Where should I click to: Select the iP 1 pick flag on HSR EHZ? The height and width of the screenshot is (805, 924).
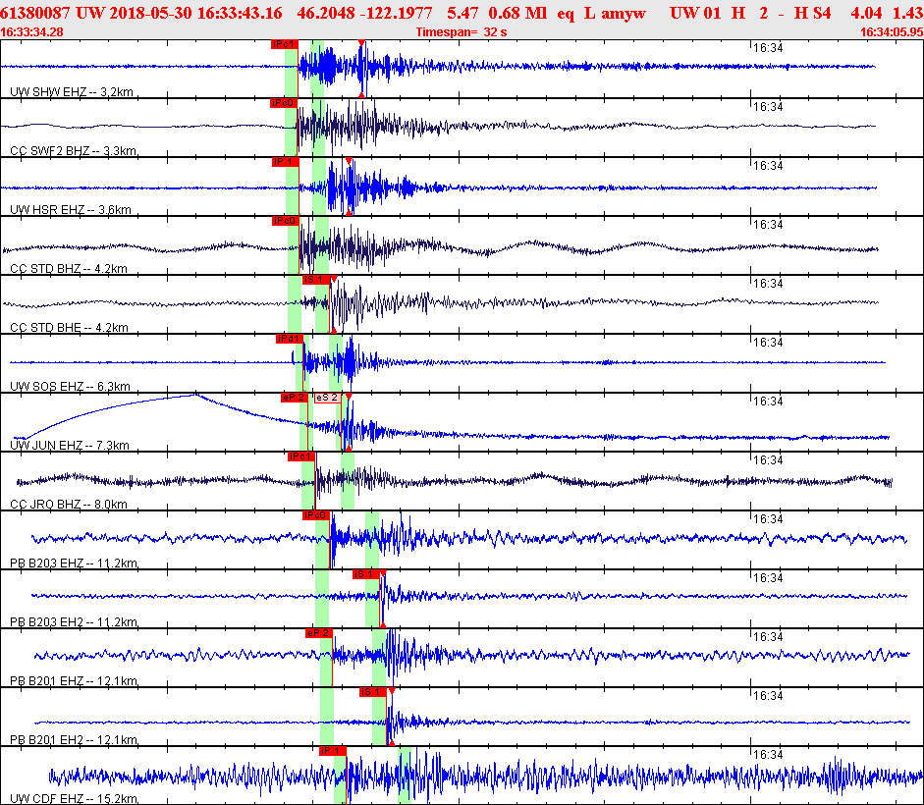[285, 162]
